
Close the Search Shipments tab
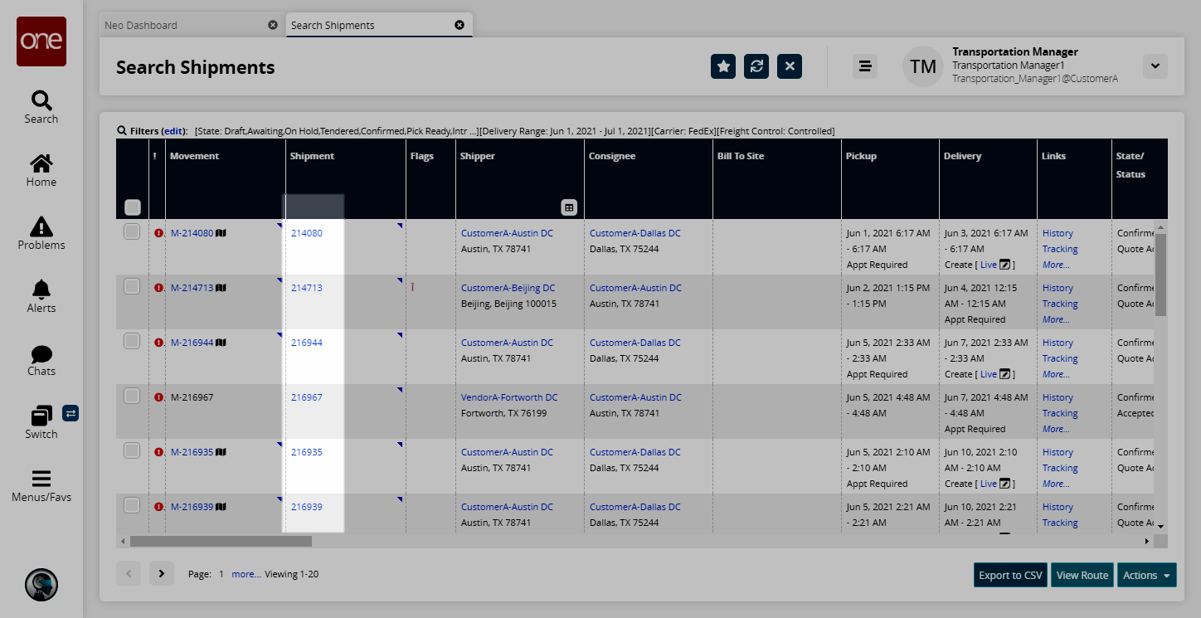tap(459, 25)
